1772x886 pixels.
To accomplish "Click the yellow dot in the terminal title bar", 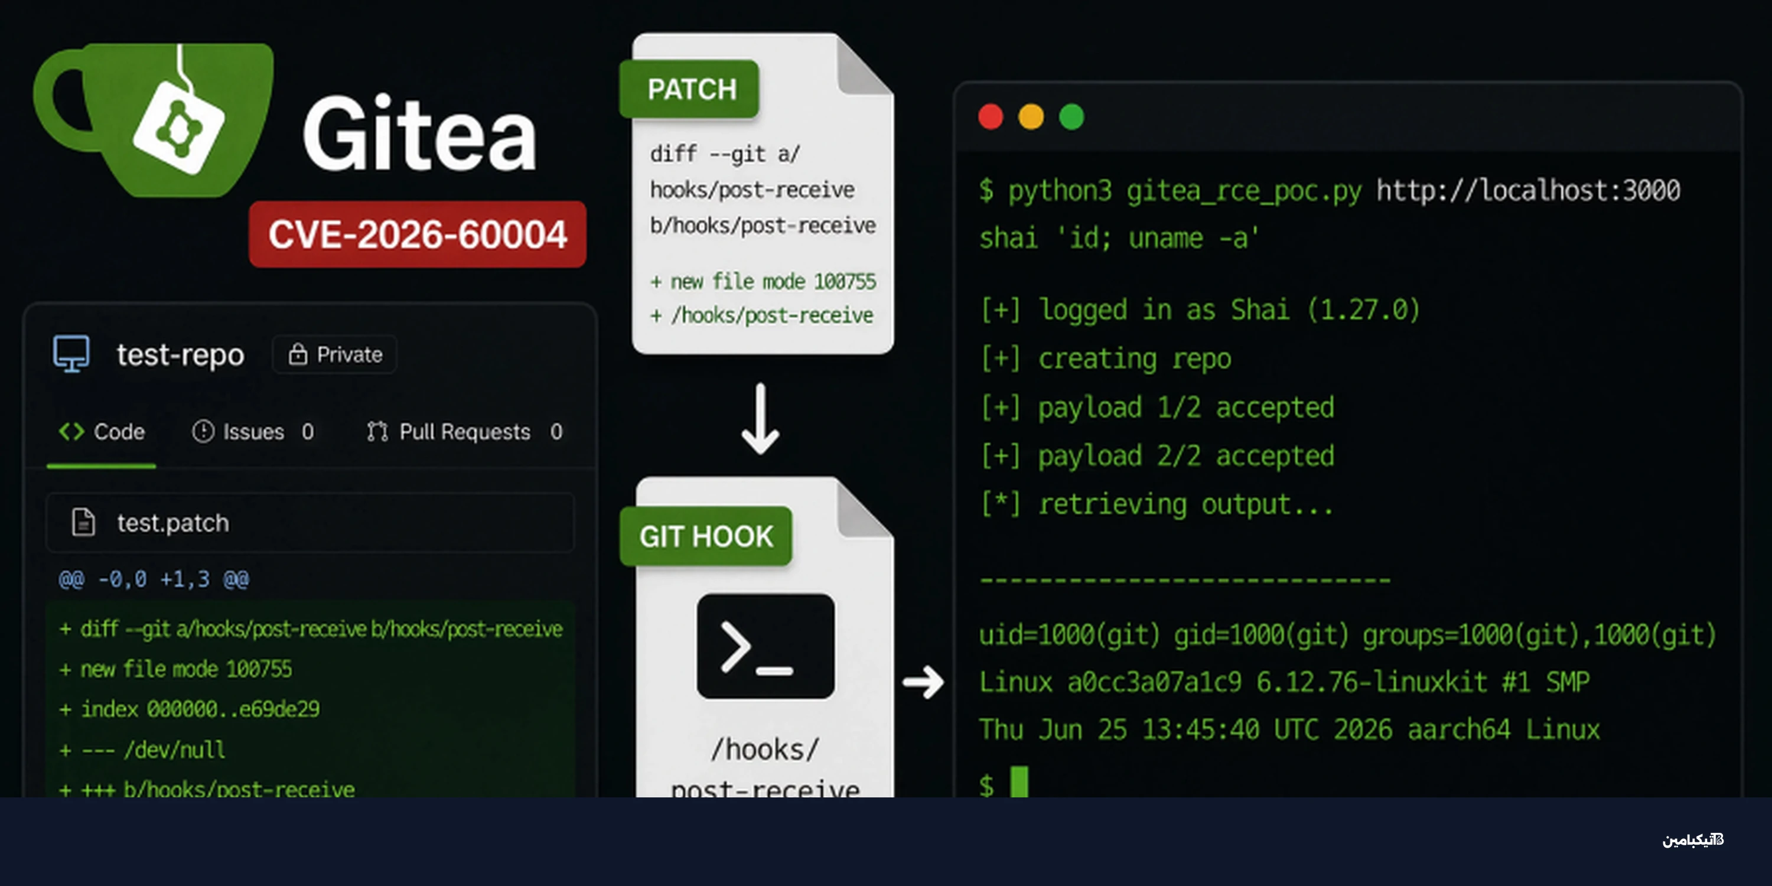I will [x=1031, y=117].
